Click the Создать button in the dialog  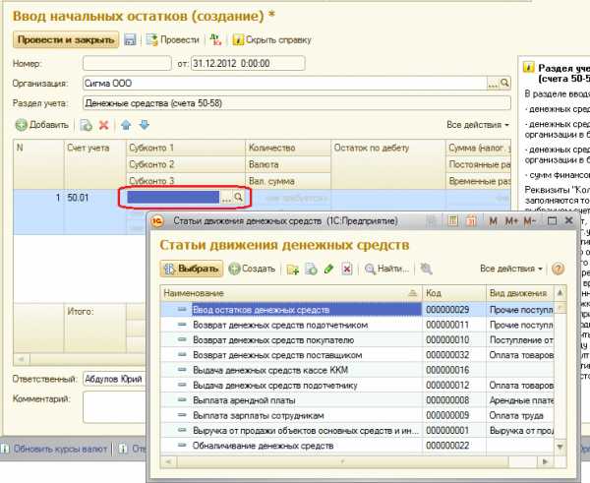[252, 269]
